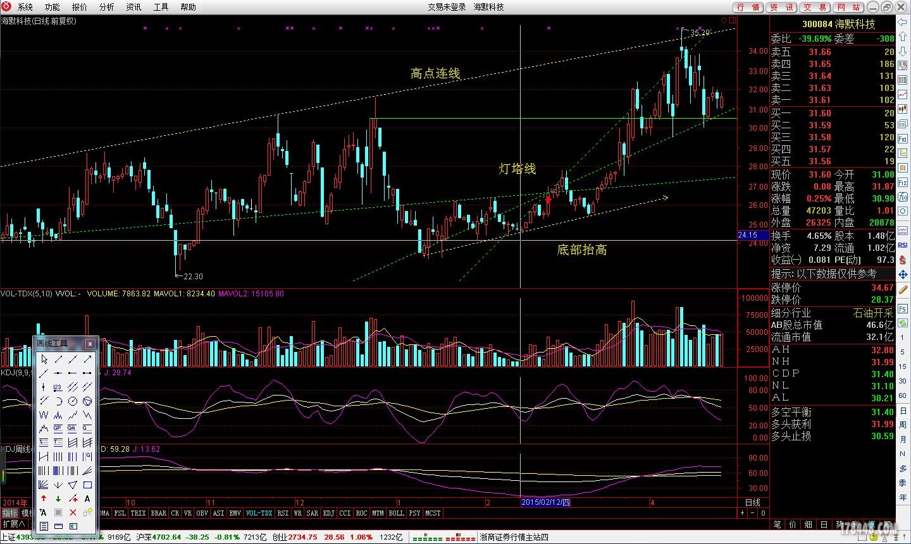Select the MCST indicator tab

433,513
